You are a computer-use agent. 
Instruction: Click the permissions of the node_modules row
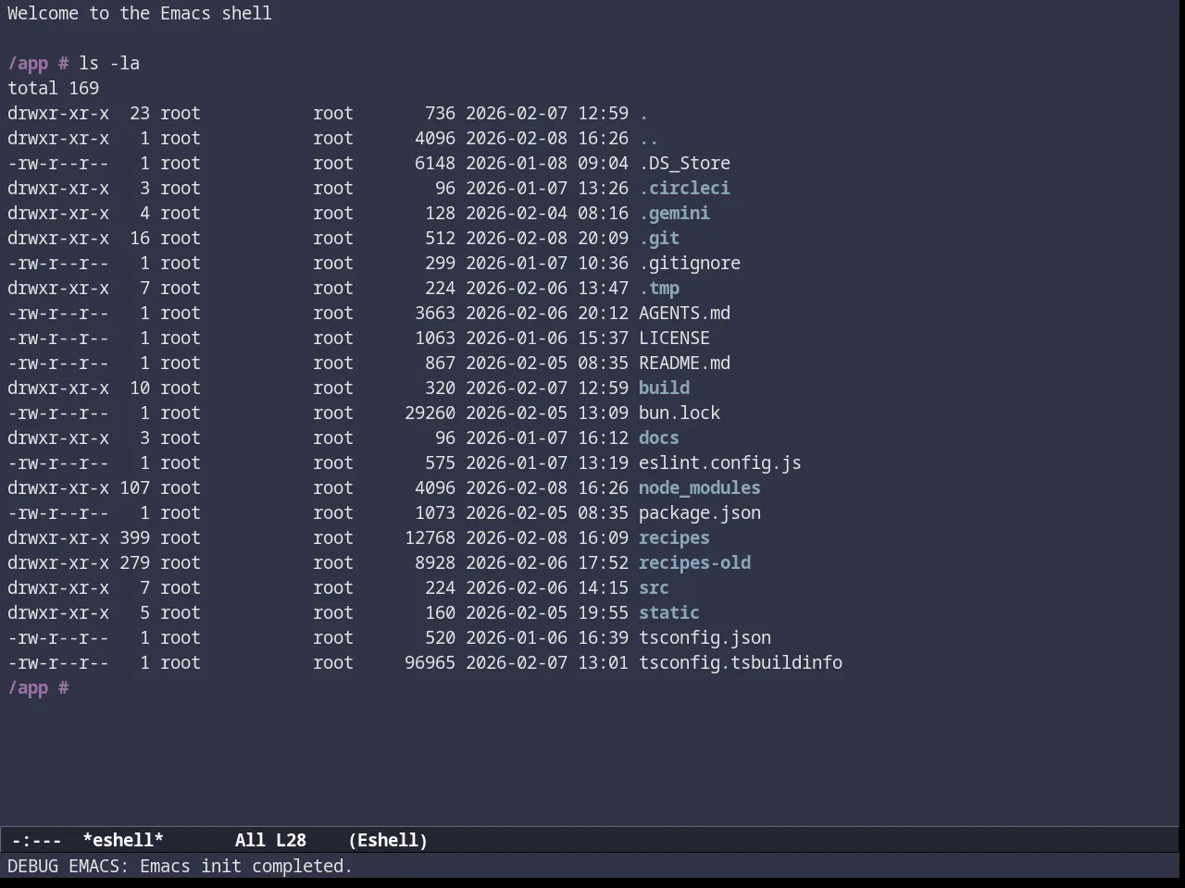tap(57, 487)
